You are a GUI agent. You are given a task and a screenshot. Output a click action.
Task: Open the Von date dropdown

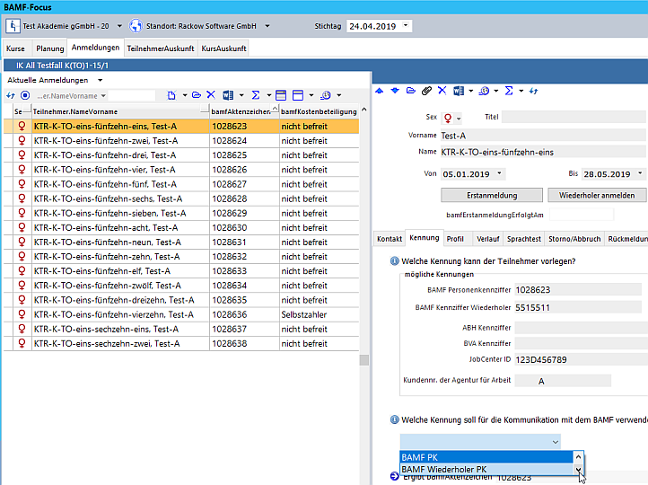pyautogui.click(x=499, y=173)
